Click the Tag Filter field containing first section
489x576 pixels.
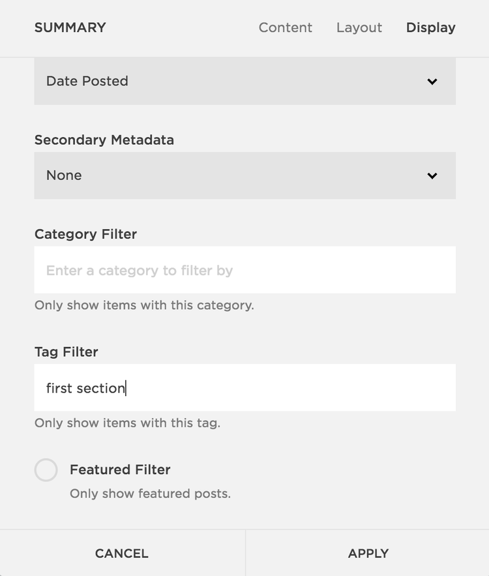pos(244,388)
